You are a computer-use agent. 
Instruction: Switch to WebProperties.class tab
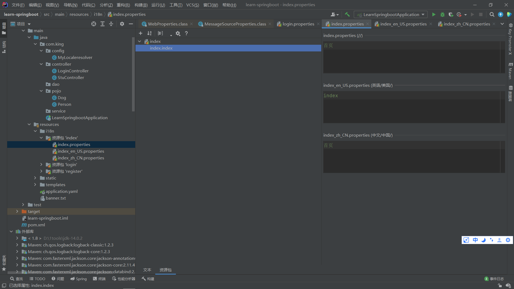coord(168,24)
